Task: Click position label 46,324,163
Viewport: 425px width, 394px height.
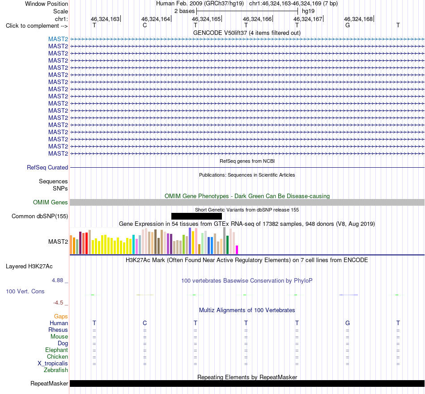Action: 105,19
